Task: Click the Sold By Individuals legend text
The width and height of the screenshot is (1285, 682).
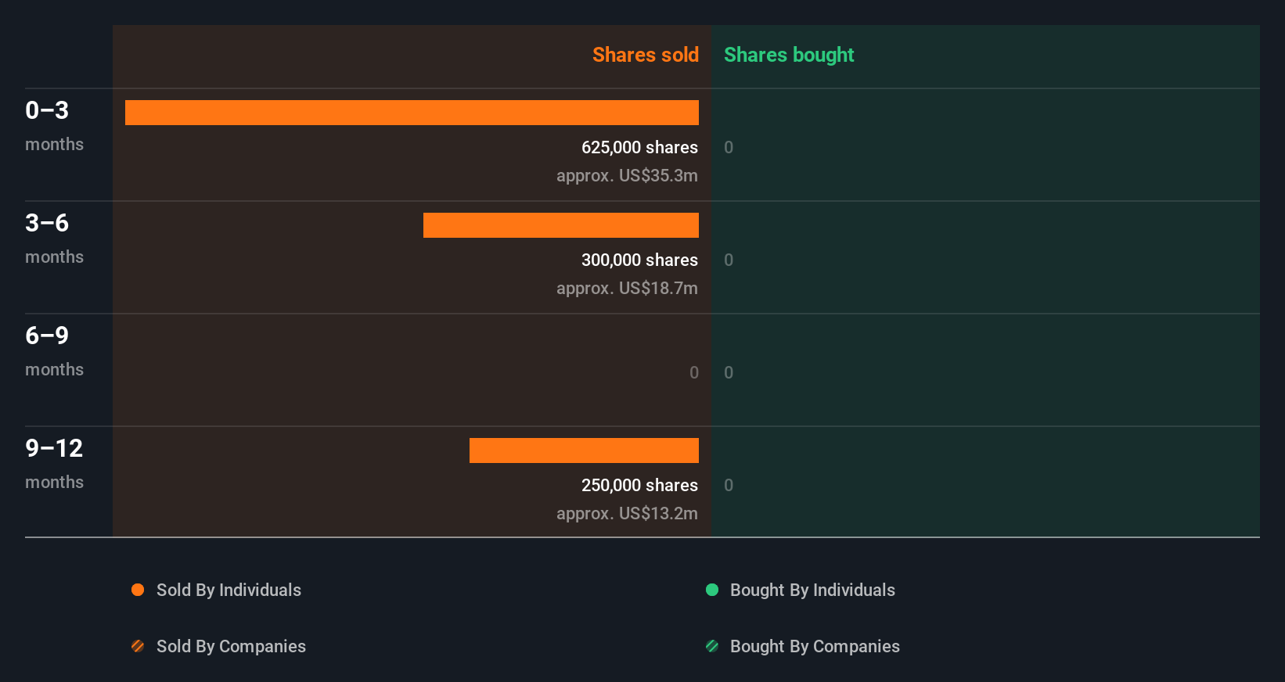Action: click(229, 590)
